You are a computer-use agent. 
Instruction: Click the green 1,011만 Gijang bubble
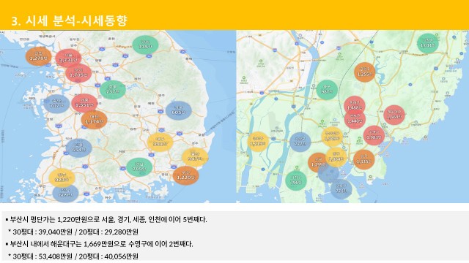428,44
